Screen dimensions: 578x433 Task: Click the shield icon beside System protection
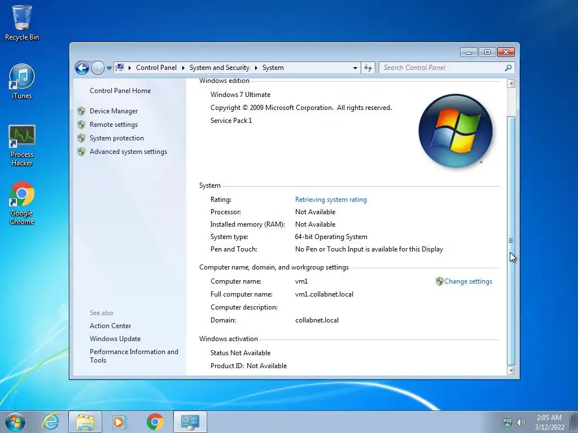81,138
